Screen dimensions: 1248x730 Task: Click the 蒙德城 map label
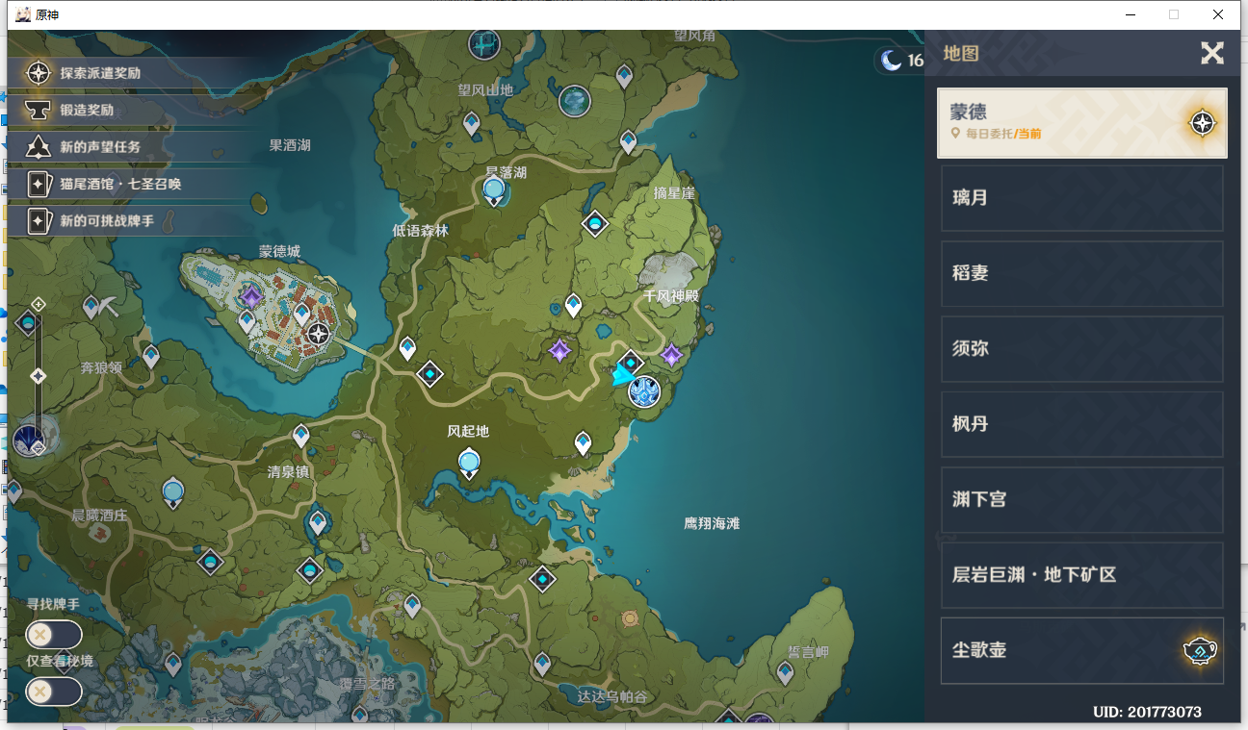pos(279,252)
